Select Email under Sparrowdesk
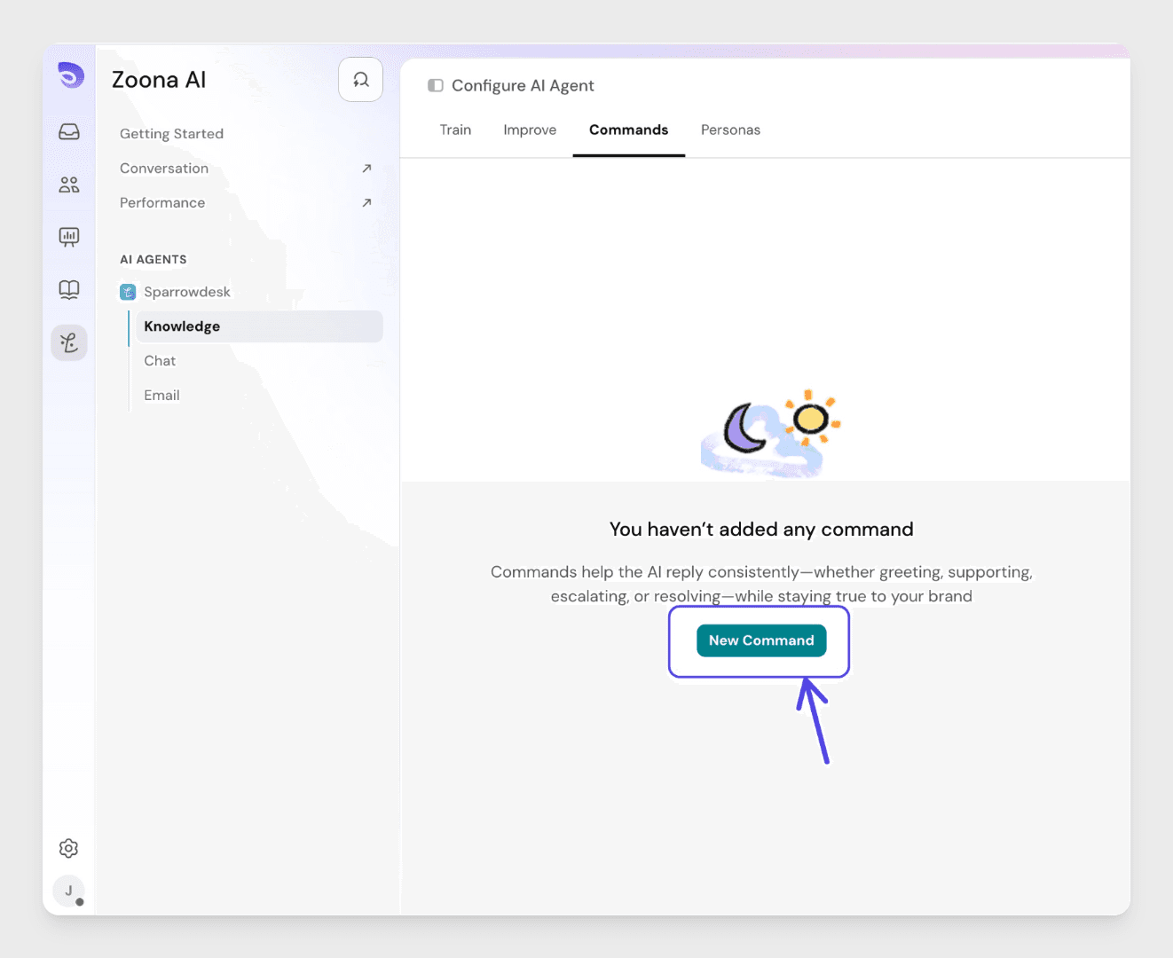 [x=161, y=396]
